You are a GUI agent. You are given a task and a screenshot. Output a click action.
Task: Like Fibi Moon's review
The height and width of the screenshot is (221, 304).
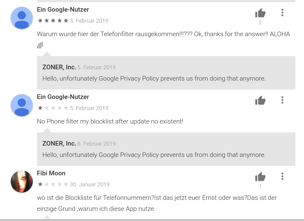[260, 177]
